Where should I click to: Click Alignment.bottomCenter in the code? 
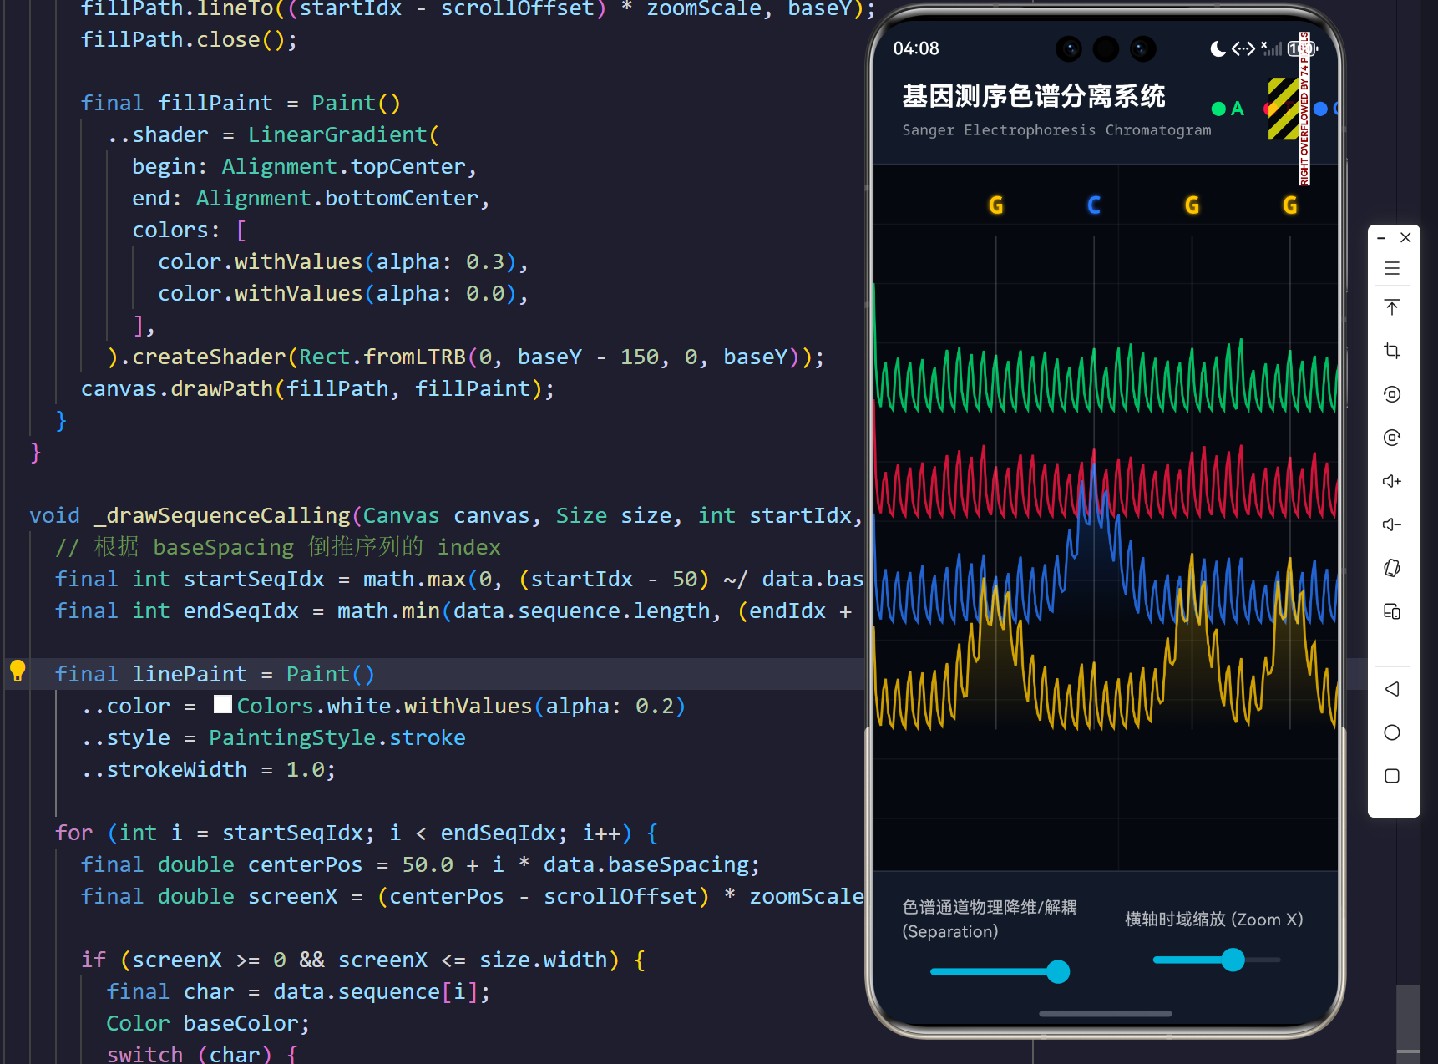pos(337,198)
